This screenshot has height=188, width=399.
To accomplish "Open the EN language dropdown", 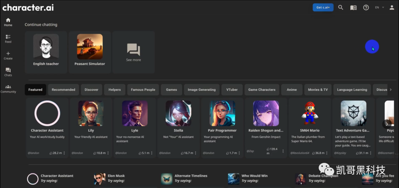I will pyautogui.click(x=379, y=7).
